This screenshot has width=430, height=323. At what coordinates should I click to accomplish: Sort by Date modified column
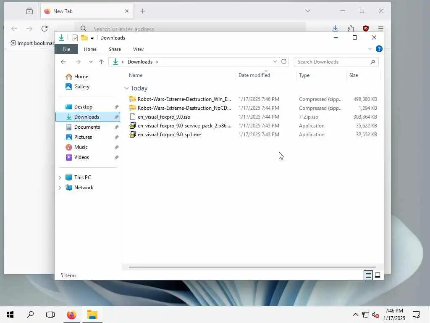coord(254,75)
